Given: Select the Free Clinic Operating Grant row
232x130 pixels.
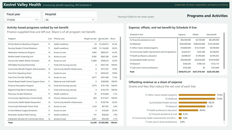Looking at the screenshot, I should coord(63,73).
